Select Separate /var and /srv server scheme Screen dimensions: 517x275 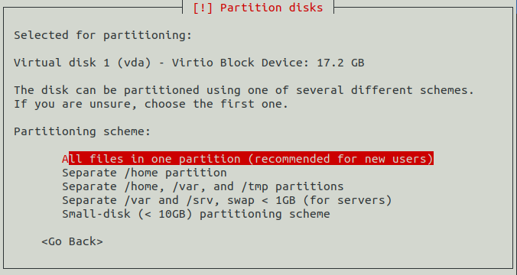click(227, 200)
